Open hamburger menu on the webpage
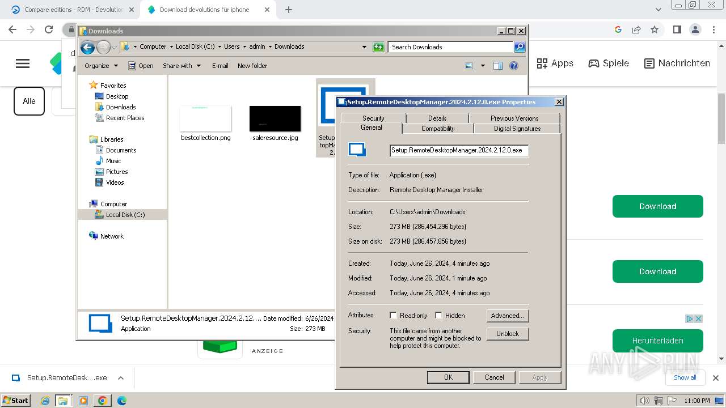 tap(23, 63)
